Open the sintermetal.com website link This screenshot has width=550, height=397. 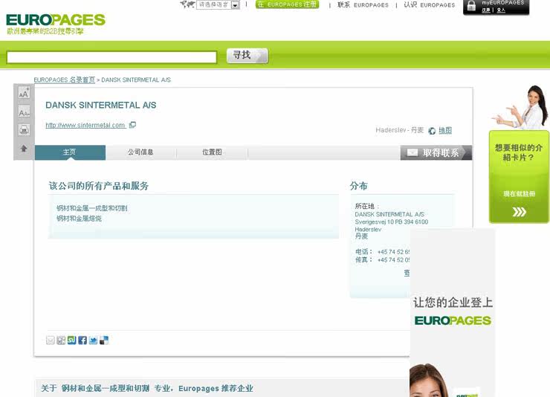(85, 125)
